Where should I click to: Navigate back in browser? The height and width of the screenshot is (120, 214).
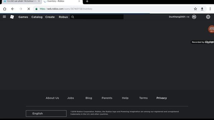[13, 9]
